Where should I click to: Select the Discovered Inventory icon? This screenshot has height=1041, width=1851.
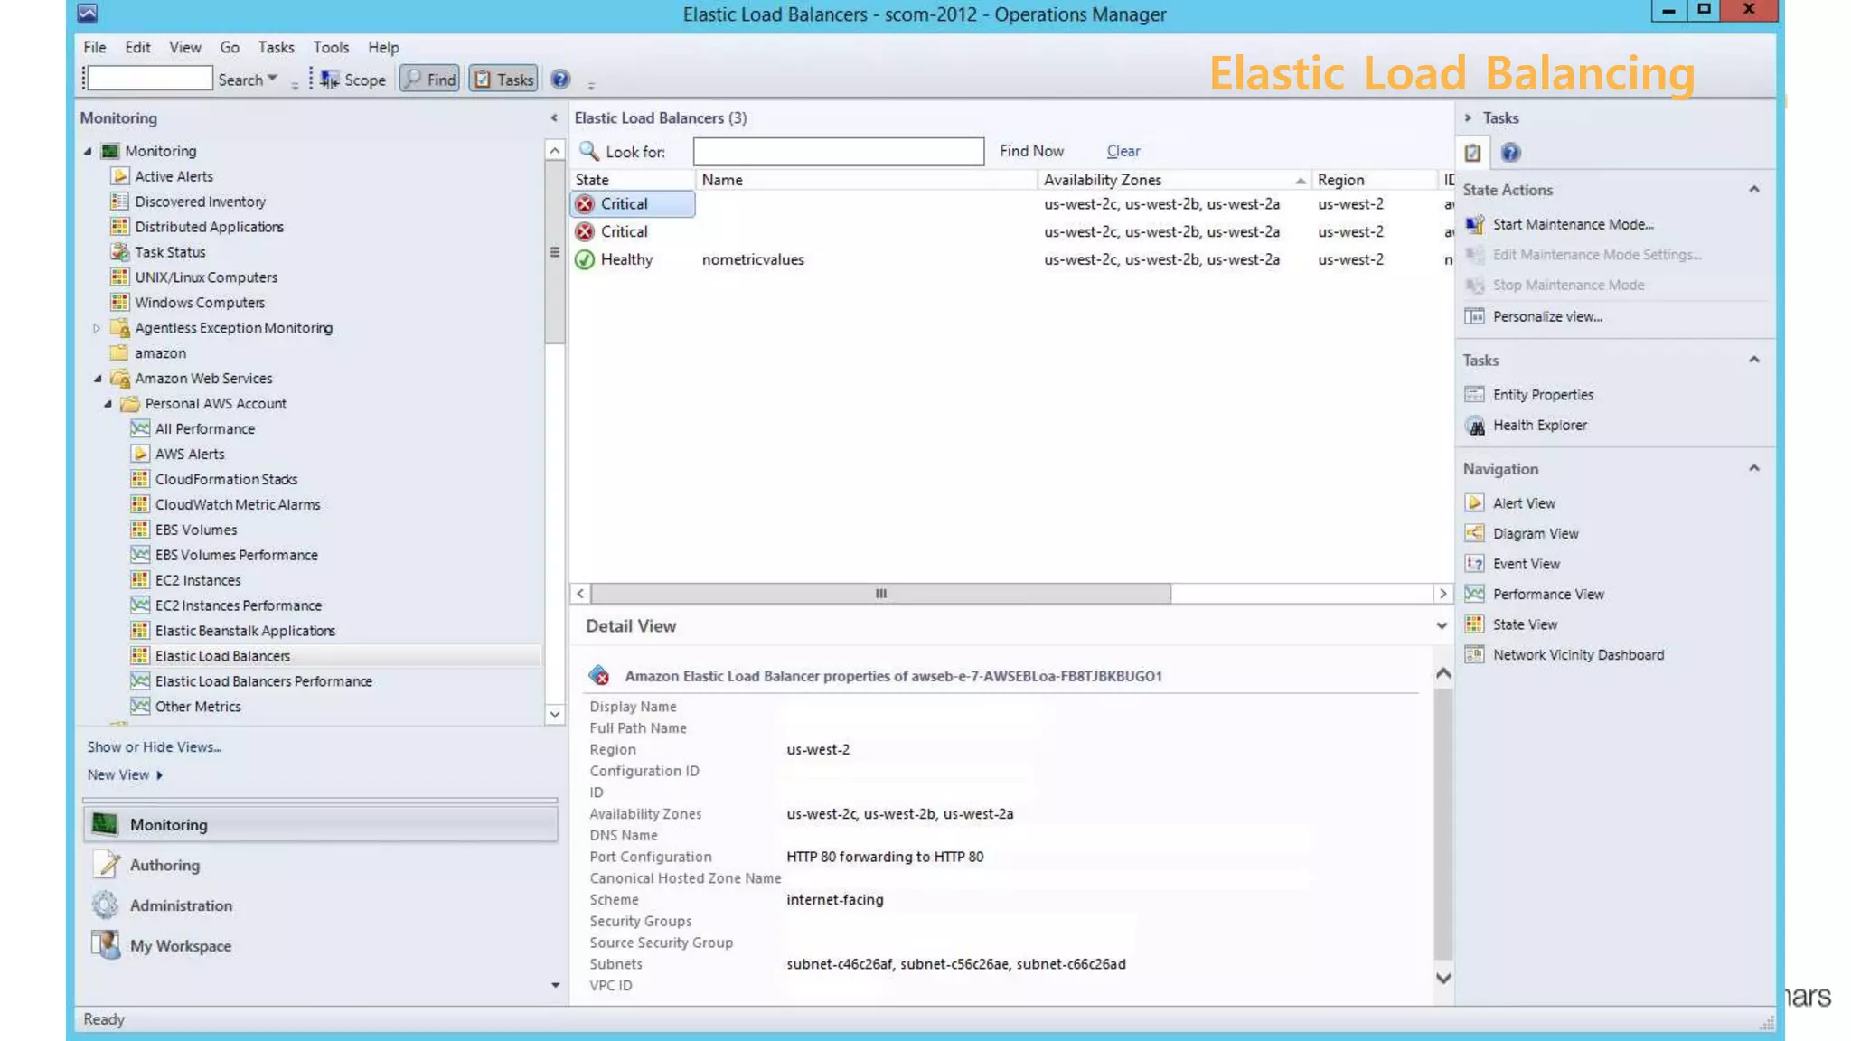(119, 201)
